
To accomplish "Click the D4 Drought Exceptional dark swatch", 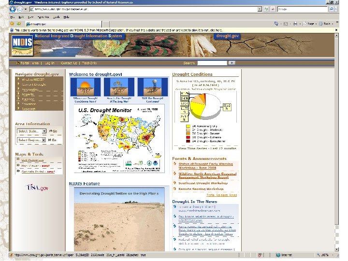I will 188,141.
